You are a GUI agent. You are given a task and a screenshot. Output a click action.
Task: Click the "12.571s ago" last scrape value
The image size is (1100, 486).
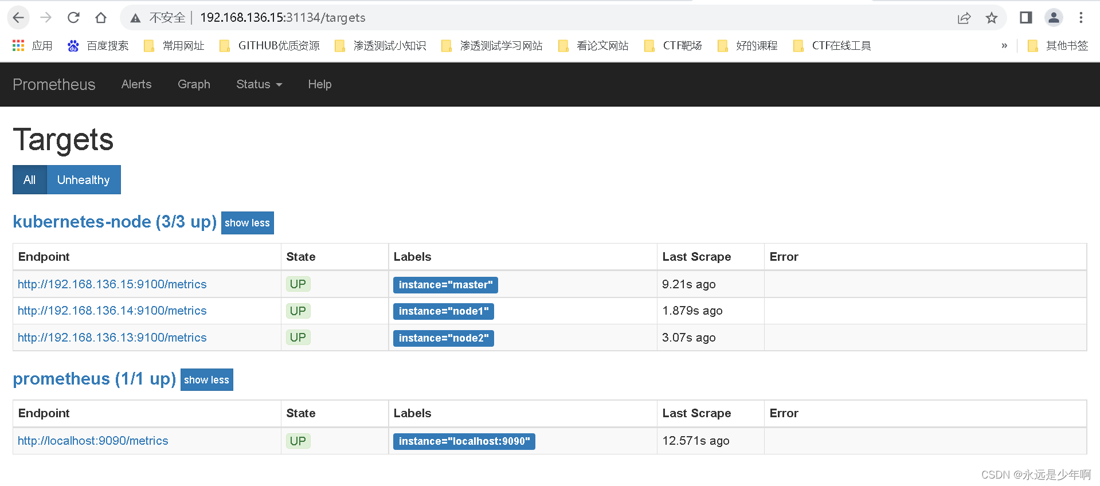696,441
